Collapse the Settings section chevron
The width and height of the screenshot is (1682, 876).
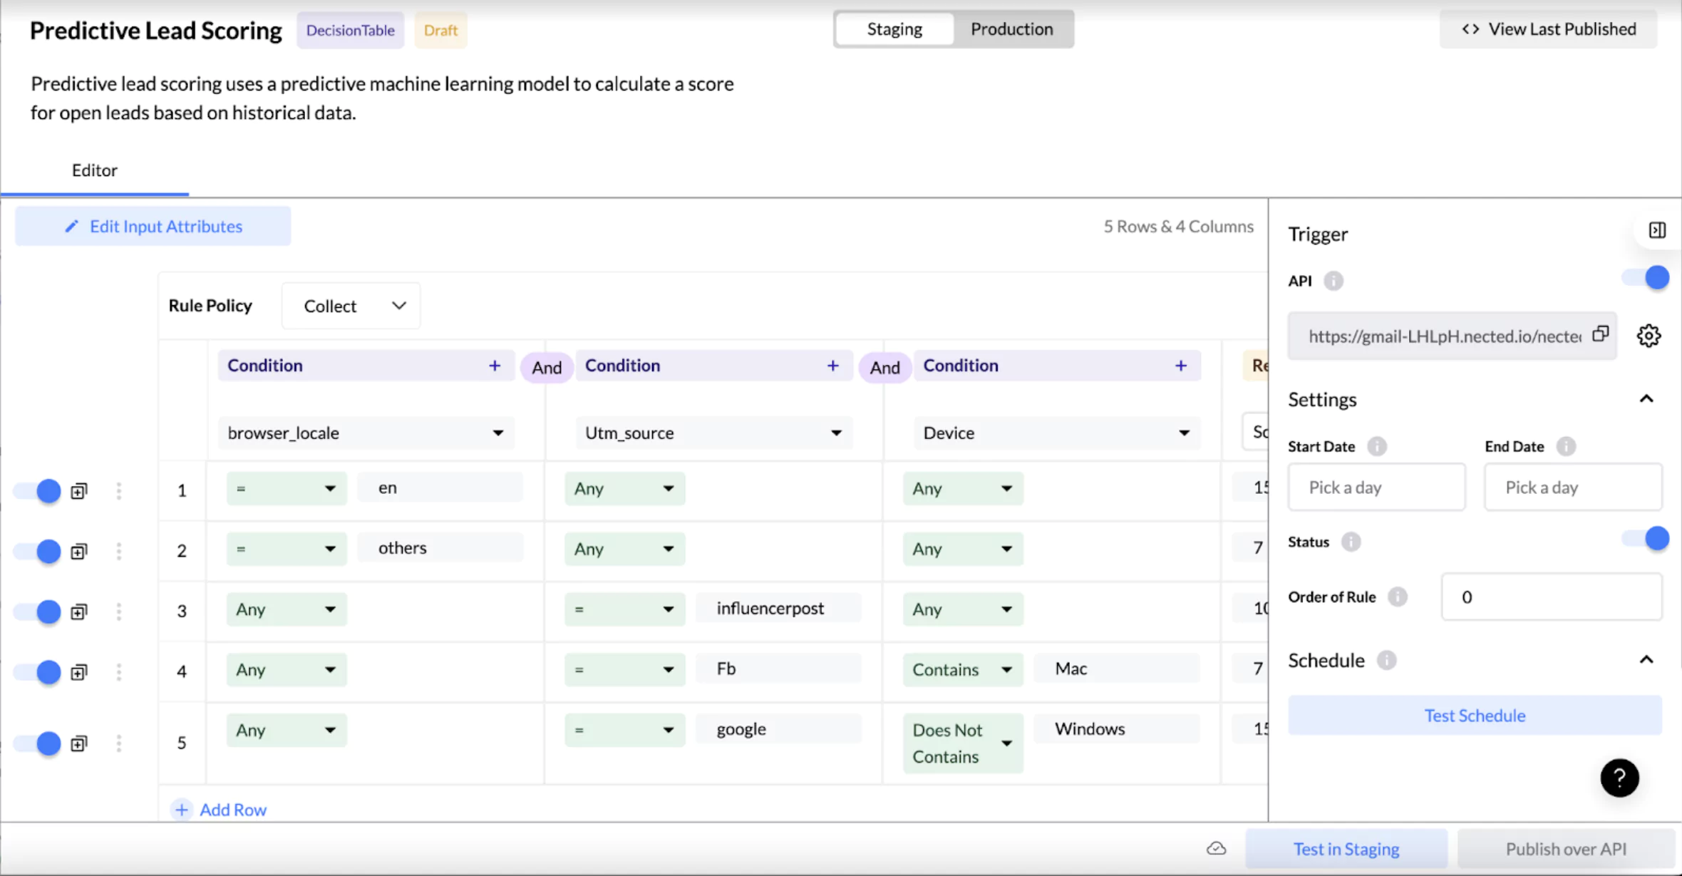tap(1646, 398)
